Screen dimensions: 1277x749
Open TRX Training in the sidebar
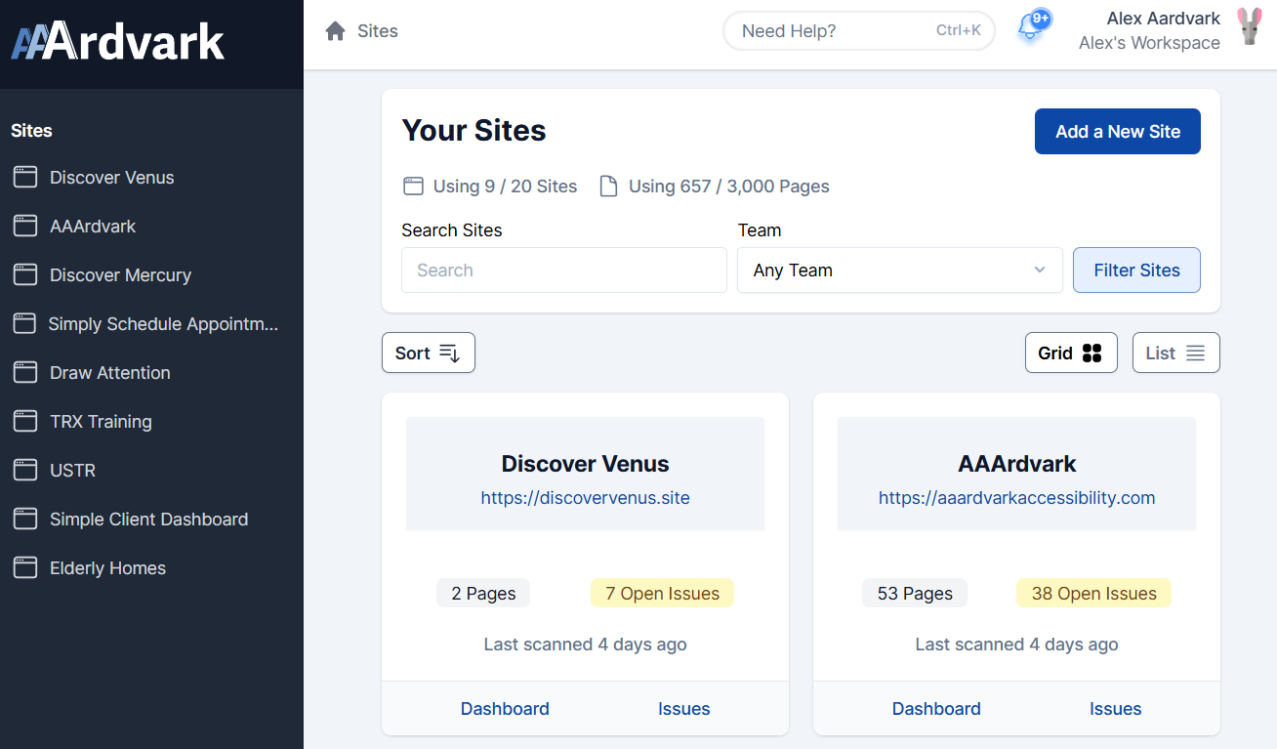(101, 422)
